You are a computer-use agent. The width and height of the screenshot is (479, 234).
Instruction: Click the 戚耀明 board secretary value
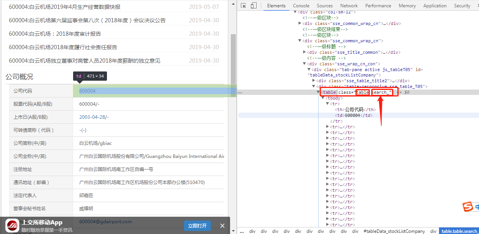tap(86, 209)
